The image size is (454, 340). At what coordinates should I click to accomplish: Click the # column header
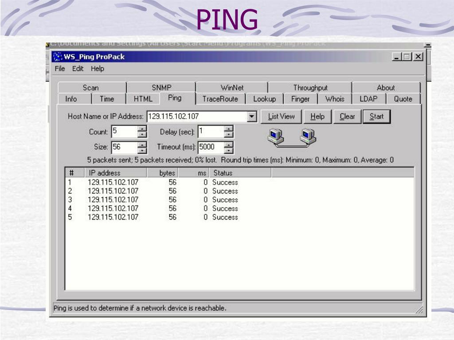pos(74,173)
